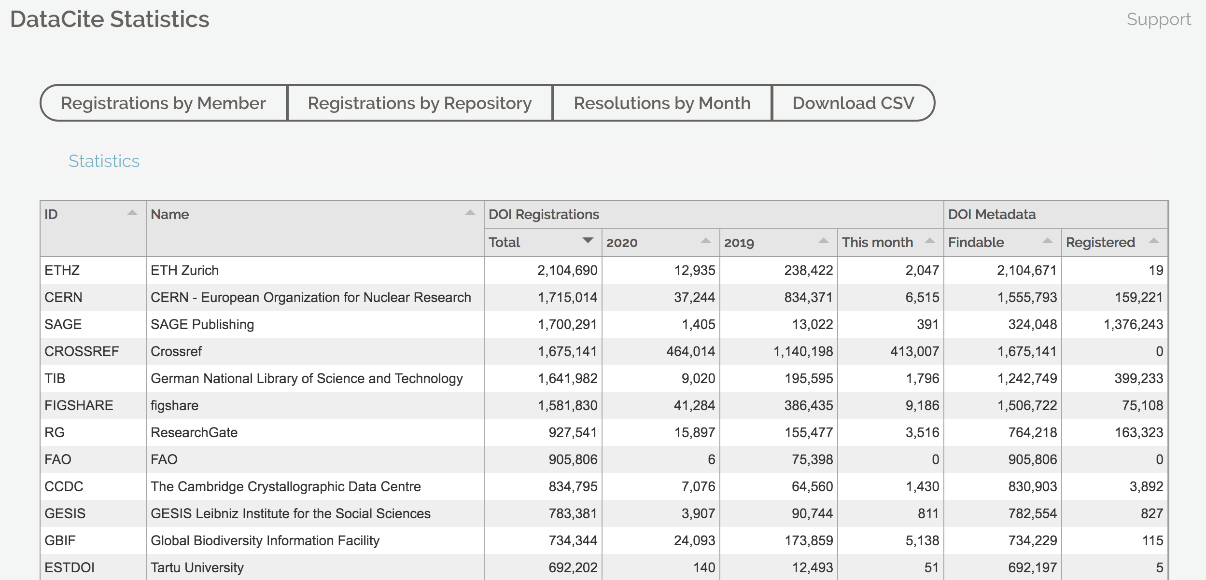Click the CROSSREF ID cell
1206x580 pixels.
point(93,351)
